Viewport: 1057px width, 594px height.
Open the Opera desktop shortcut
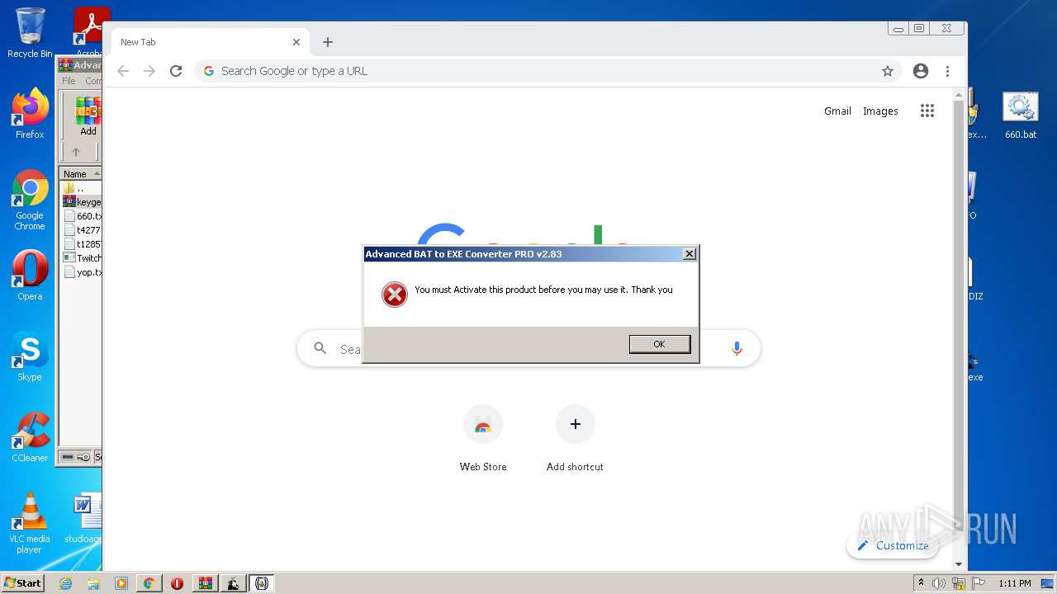point(30,276)
